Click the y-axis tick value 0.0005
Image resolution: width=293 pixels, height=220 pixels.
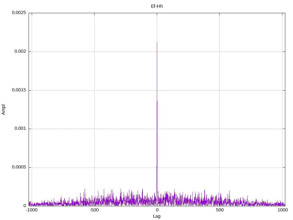click(x=19, y=167)
